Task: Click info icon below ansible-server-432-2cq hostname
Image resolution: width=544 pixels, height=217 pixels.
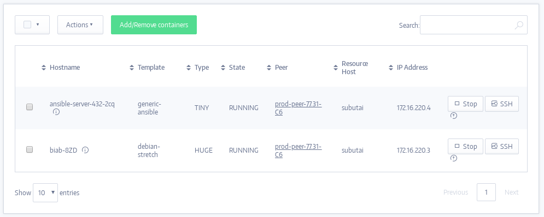Action: [x=56, y=112]
